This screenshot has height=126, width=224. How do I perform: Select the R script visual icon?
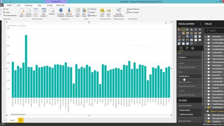coord(191,43)
